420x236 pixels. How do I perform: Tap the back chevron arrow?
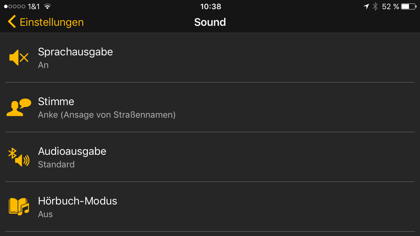(12, 22)
